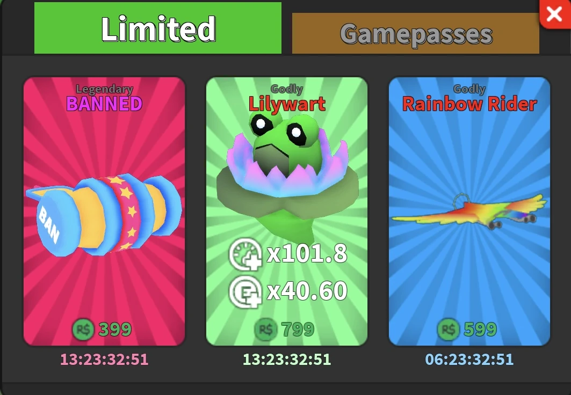
Task: Click the x40.60 multiplier stat text
Action: 307,291
